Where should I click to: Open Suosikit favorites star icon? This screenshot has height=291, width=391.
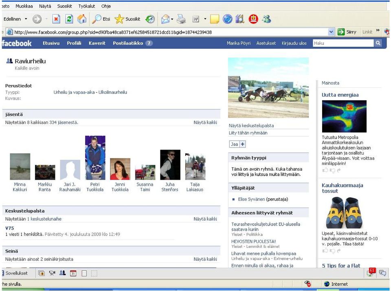tap(119, 19)
